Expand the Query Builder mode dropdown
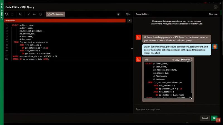The height and width of the screenshot is (125, 223). coord(142,14)
